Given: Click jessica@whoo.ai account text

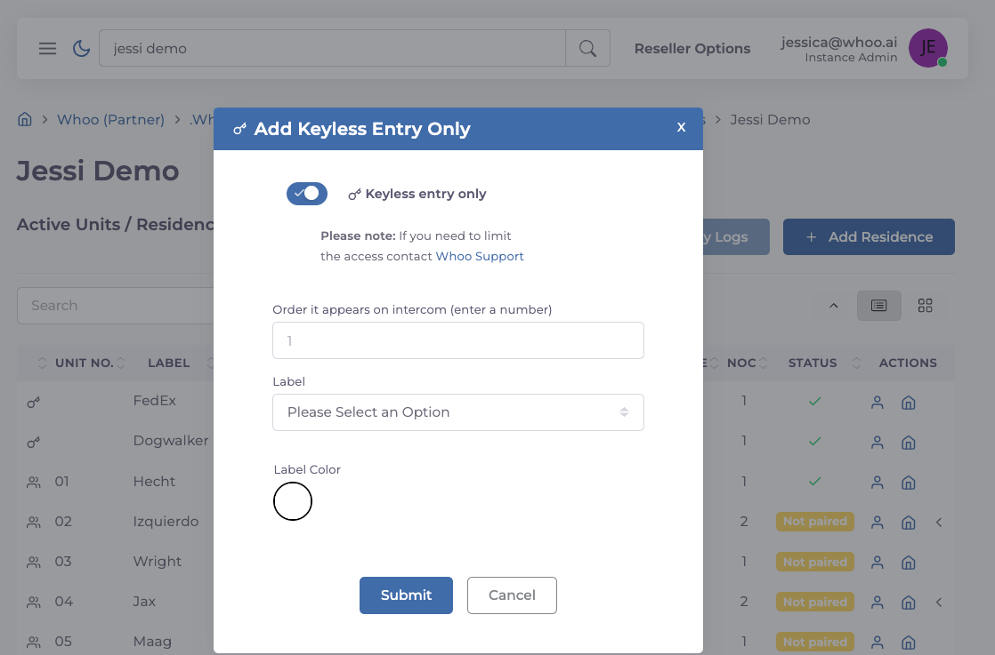Looking at the screenshot, I should [839, 42].
